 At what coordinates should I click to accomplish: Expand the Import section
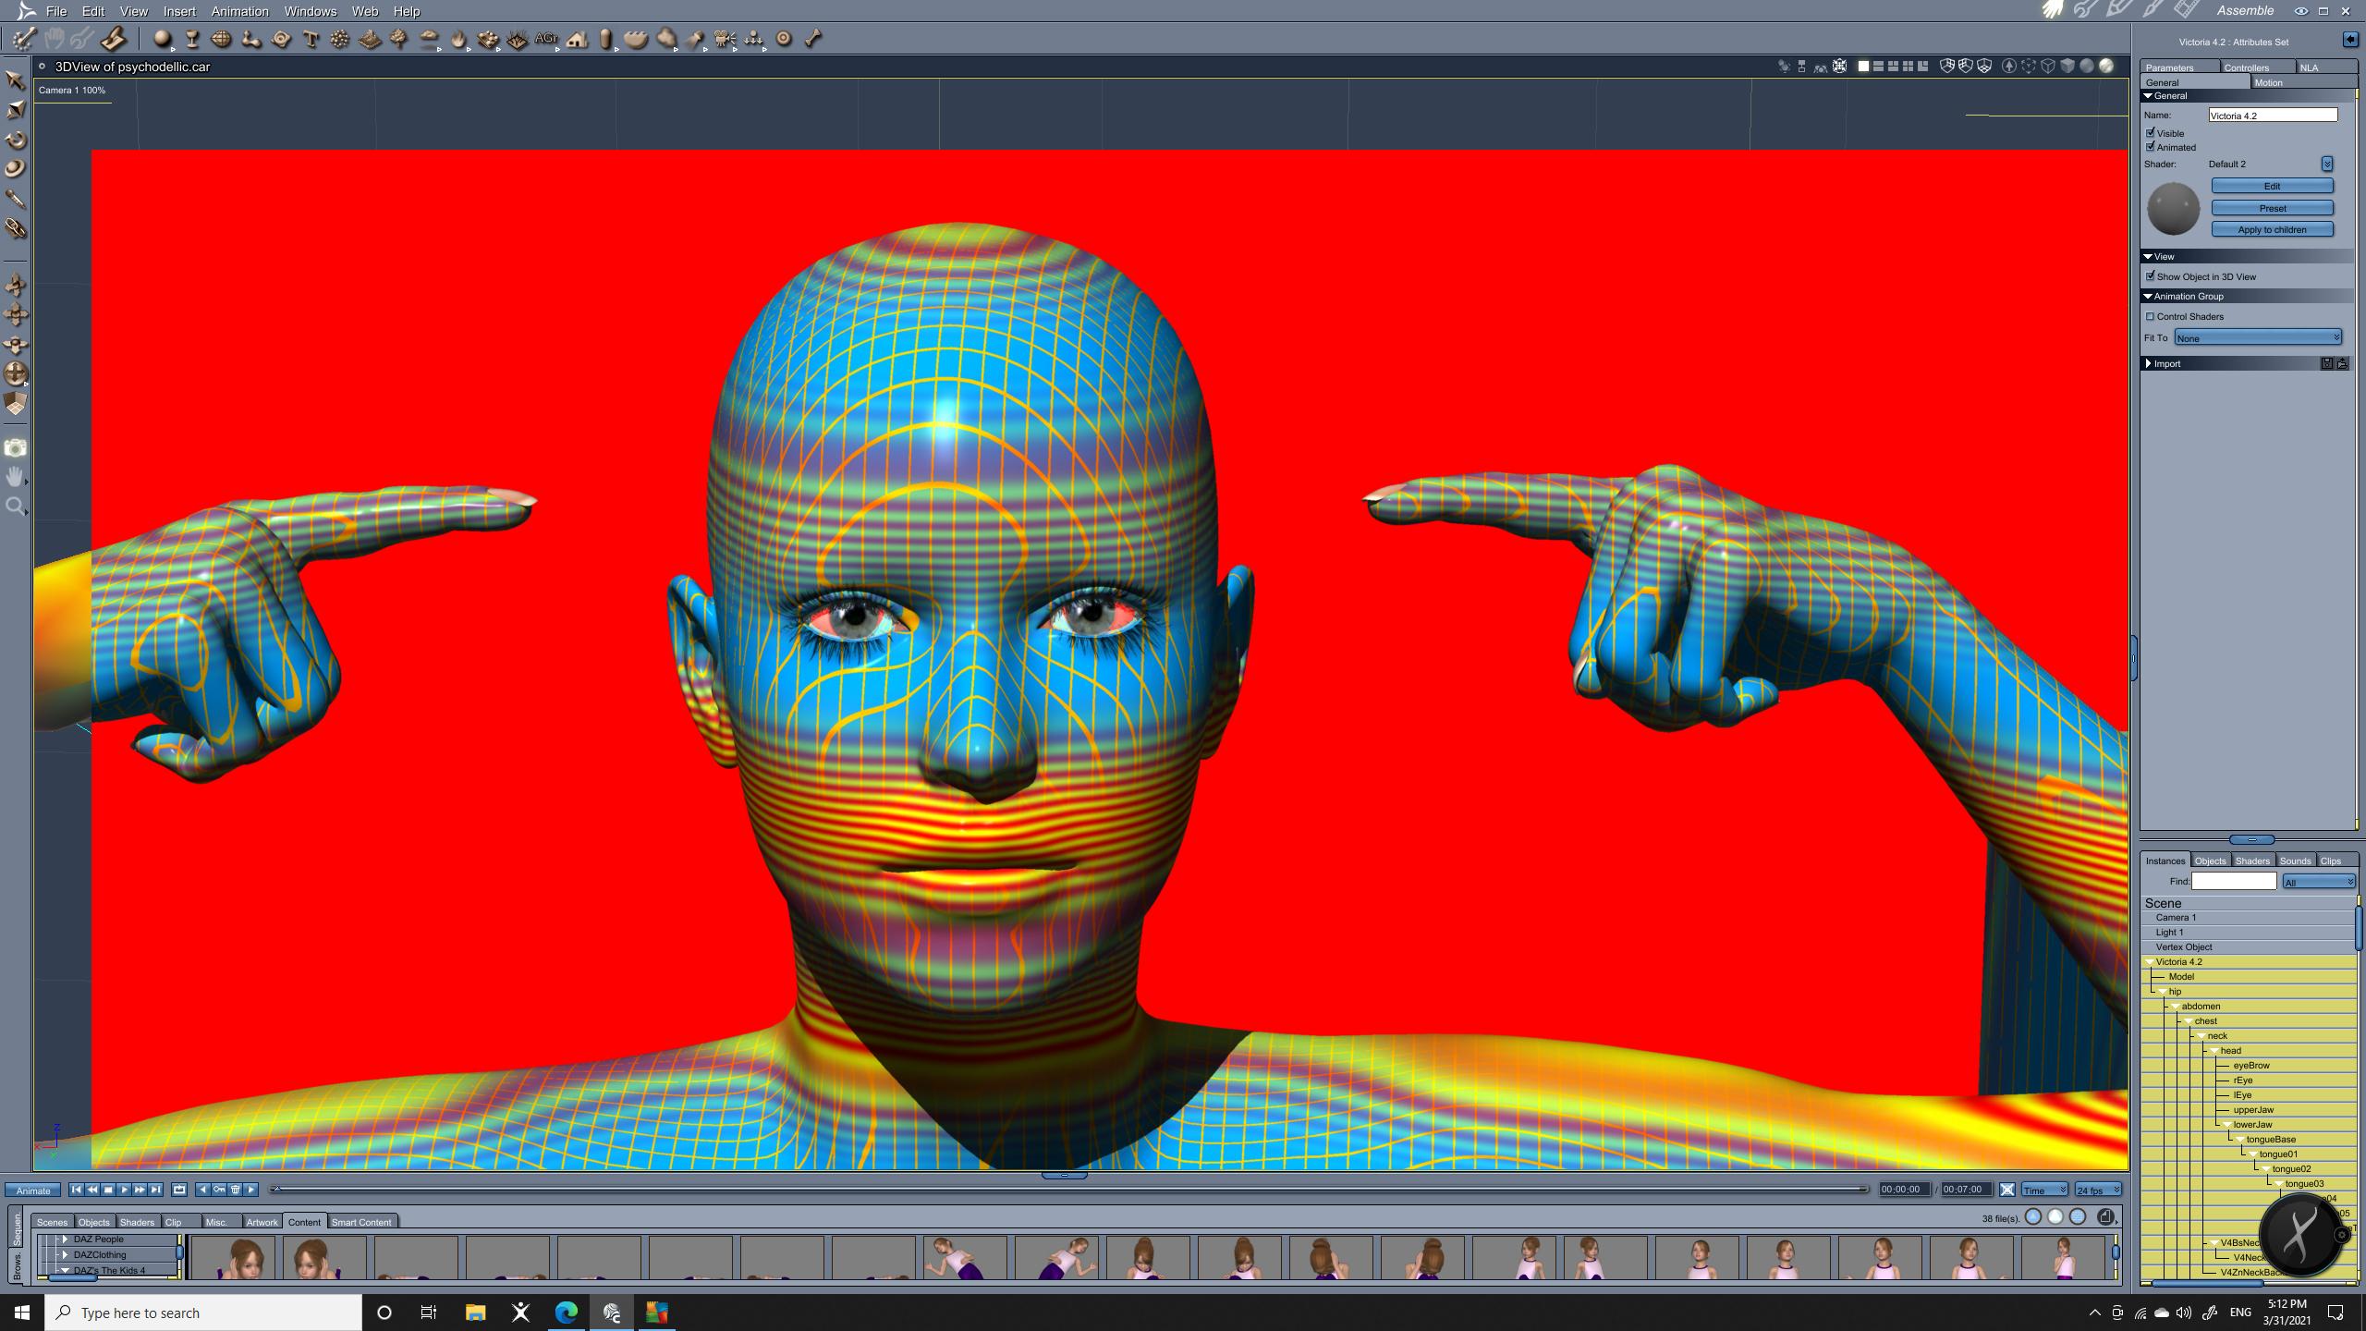coord(2149,363)
